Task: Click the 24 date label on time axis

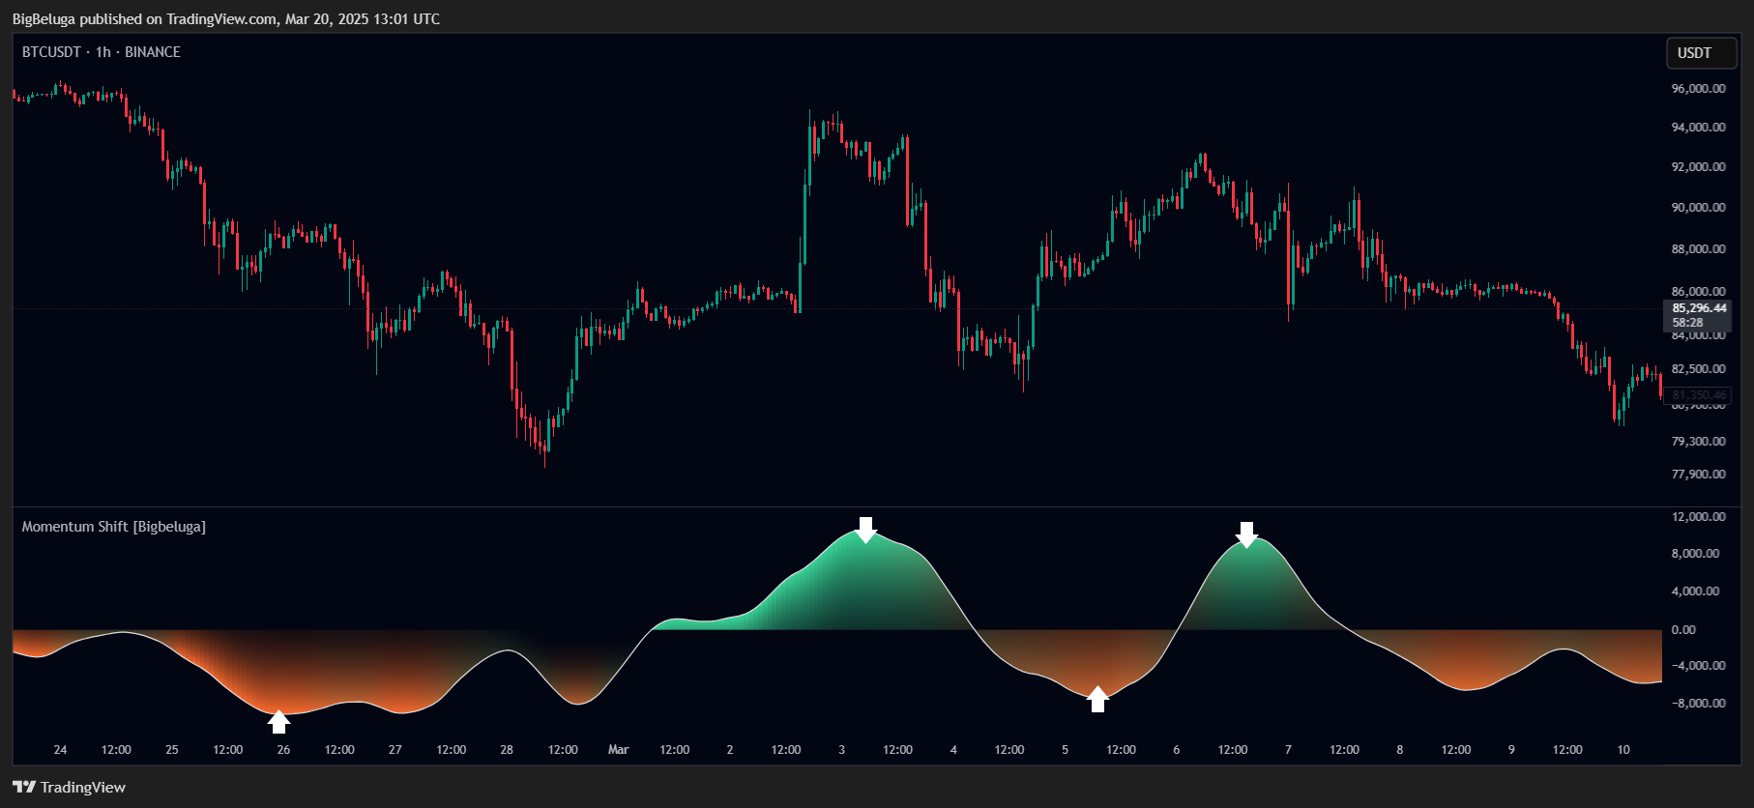Action: pos(60,750)
